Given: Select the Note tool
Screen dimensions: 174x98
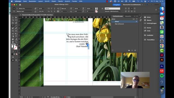Looking at the screenshot, I should point(13,39).
